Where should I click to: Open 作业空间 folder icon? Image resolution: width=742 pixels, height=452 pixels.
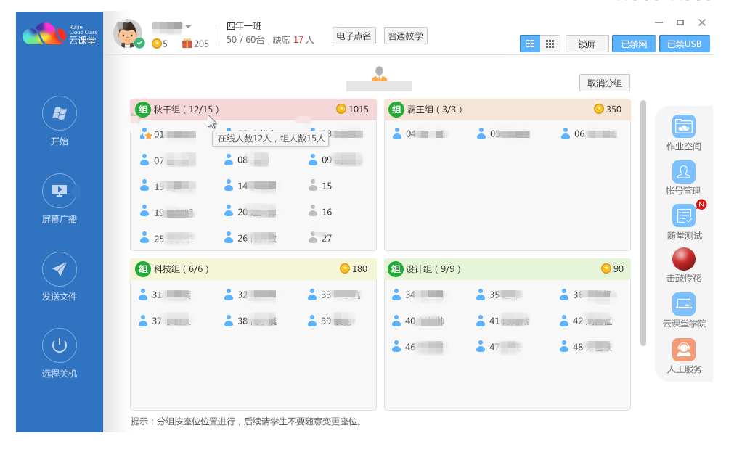coord(683,126)
